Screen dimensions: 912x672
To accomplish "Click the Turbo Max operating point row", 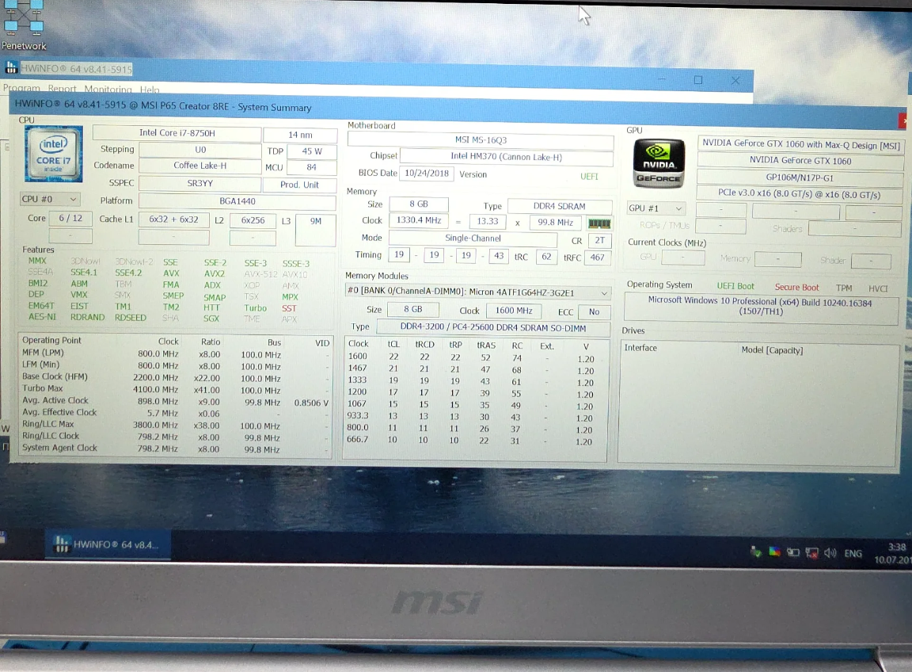I will click(176, 389).
